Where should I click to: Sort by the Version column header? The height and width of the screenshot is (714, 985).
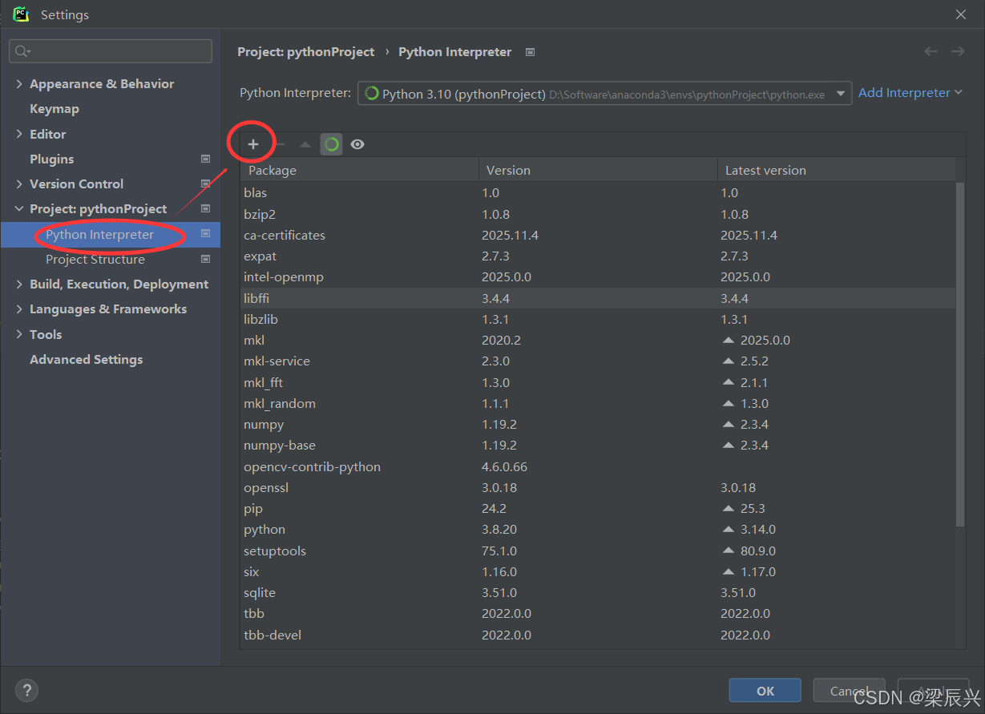pyautogui.click(x=598, y=170)
